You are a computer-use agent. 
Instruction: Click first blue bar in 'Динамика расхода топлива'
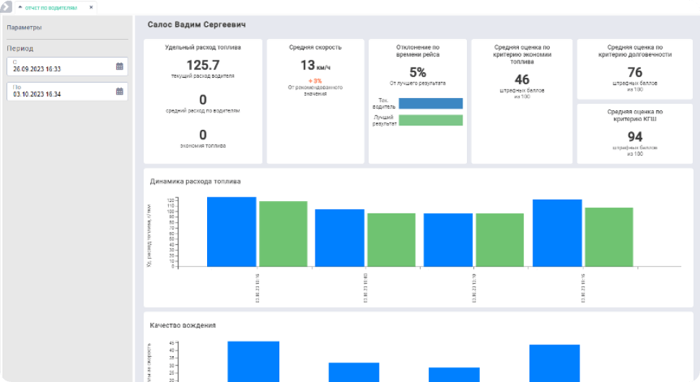pos(232,231)
